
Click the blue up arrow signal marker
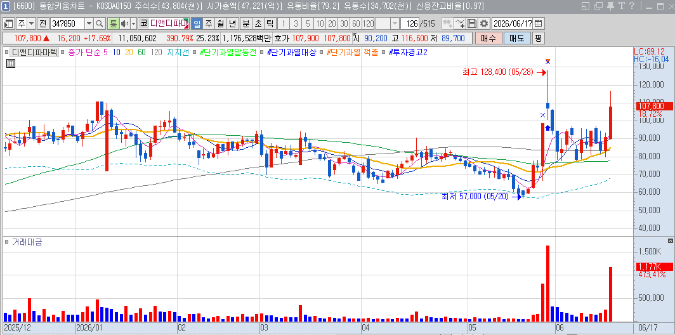coord(547,128)
